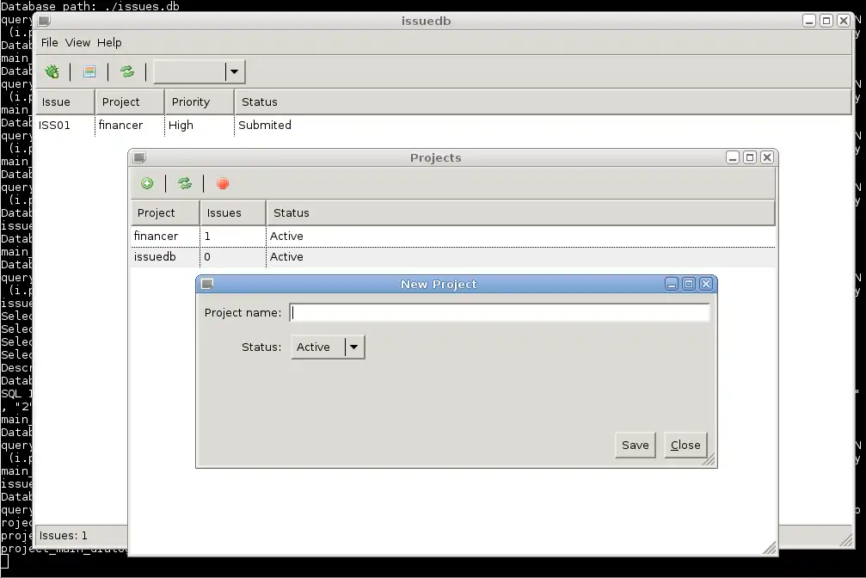Image resolution: width=866 pixels, height=578 pixels.
Task: Click the green add project icon
Action: pyautogui.click(x=147, y=183)
